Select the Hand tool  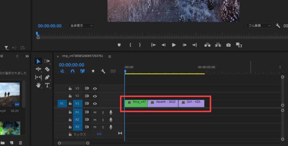pyautogui.click(x=38, y=85)
